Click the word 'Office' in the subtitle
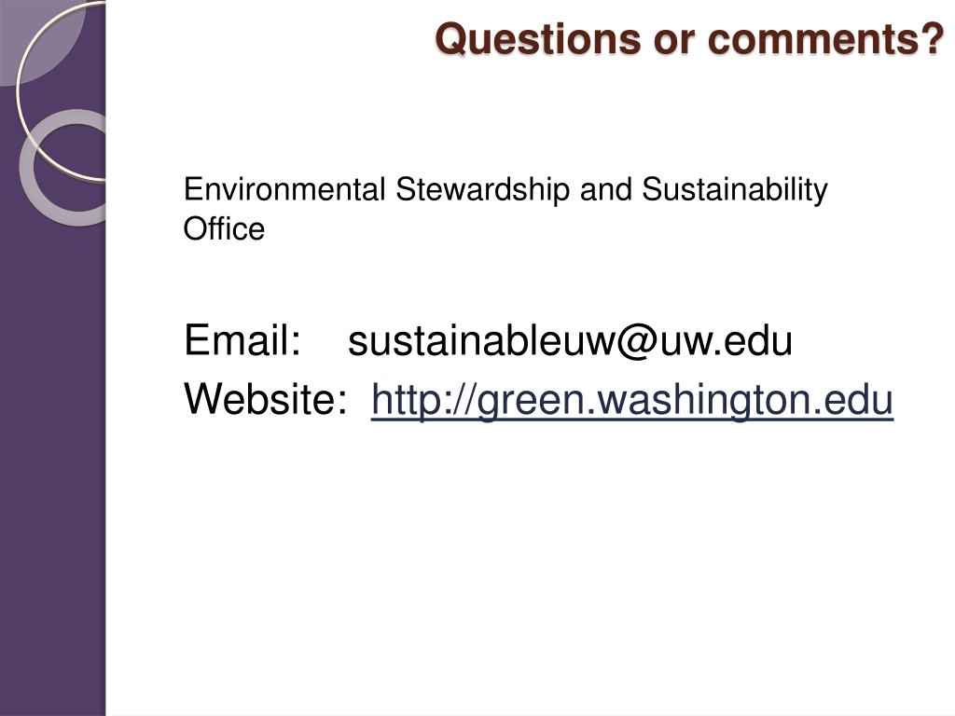This screenshot has height=716, width=955. (x=224, y=229)
